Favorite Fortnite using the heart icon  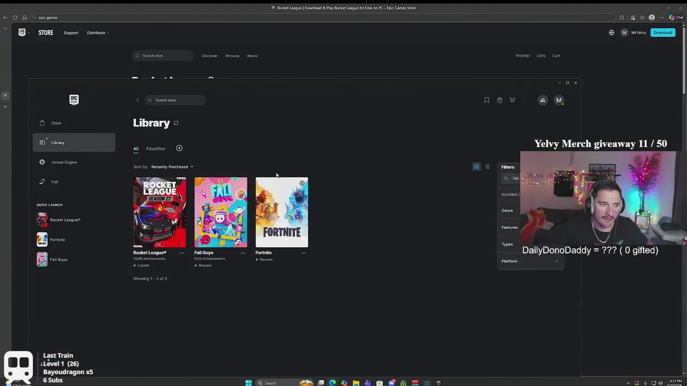pyautogui.click(x=302, y=183)
